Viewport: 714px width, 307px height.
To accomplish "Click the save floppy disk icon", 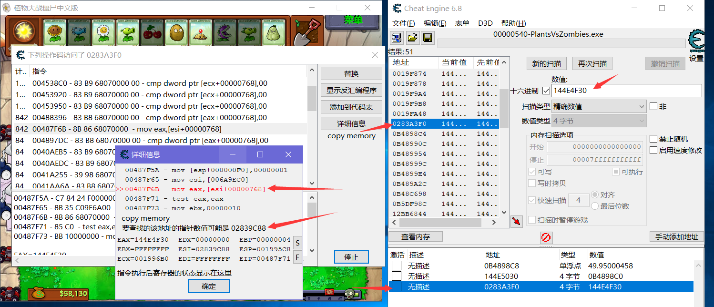I will [x=428, y=38].
